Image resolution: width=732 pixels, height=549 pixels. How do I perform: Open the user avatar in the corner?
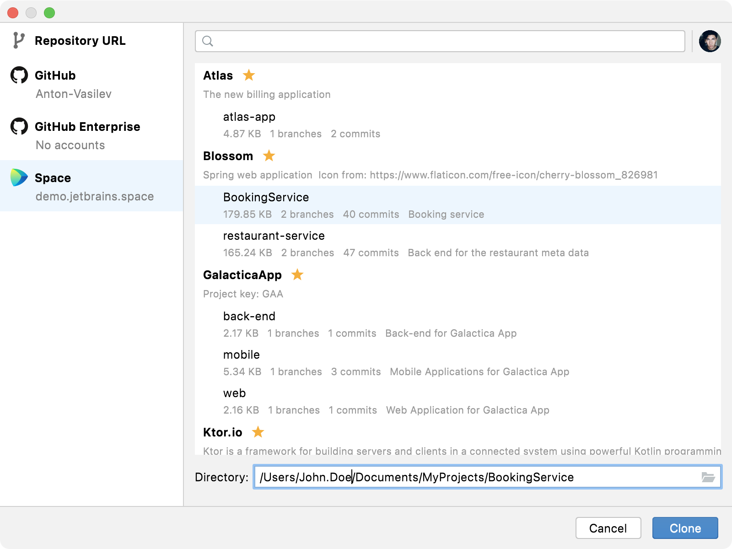pyautogui.click(x=710, y=41)
